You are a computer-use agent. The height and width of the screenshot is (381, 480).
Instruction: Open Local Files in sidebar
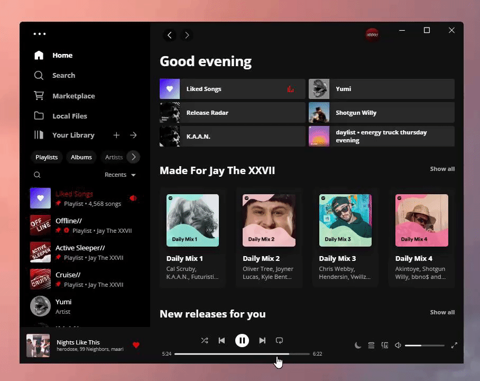click(x=60, y=116)
